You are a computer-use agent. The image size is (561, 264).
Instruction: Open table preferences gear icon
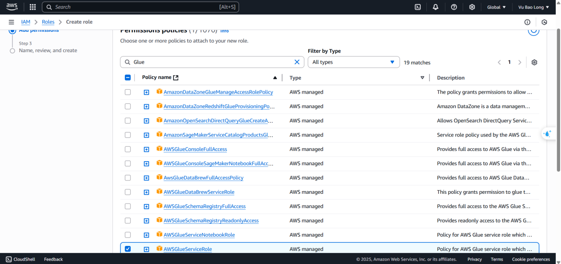(x=534, y=62)
